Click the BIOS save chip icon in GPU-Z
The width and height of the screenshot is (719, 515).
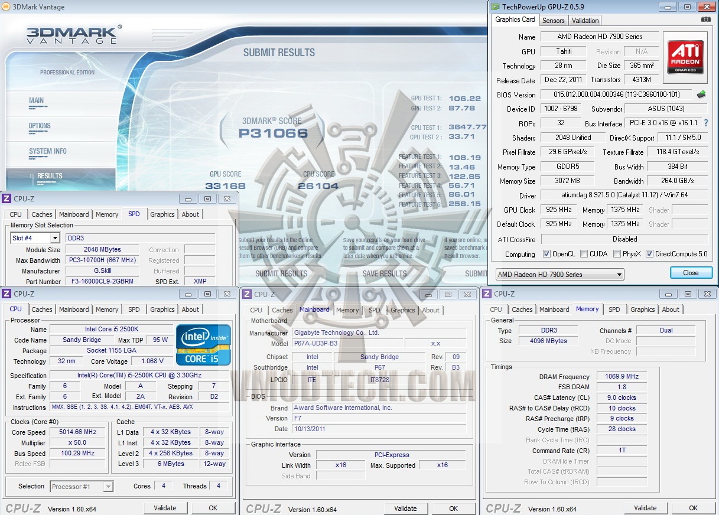point(701,94)
